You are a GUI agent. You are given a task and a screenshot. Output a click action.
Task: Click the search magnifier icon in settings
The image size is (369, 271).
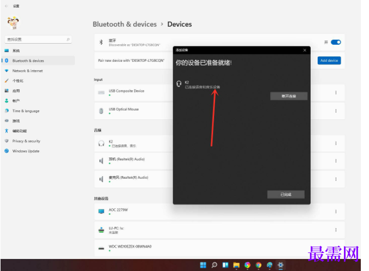(x=68, y=39)
